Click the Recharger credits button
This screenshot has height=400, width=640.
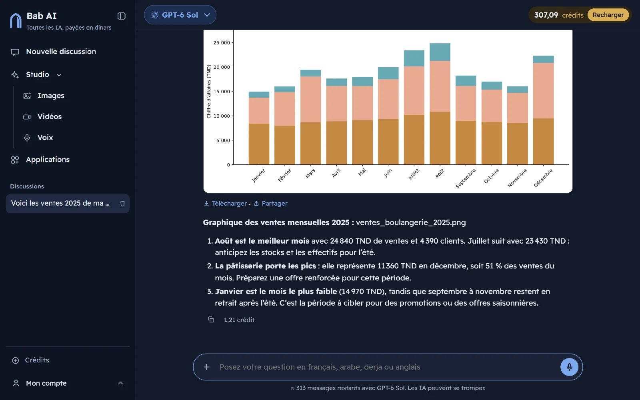click(x=608, y=15)
